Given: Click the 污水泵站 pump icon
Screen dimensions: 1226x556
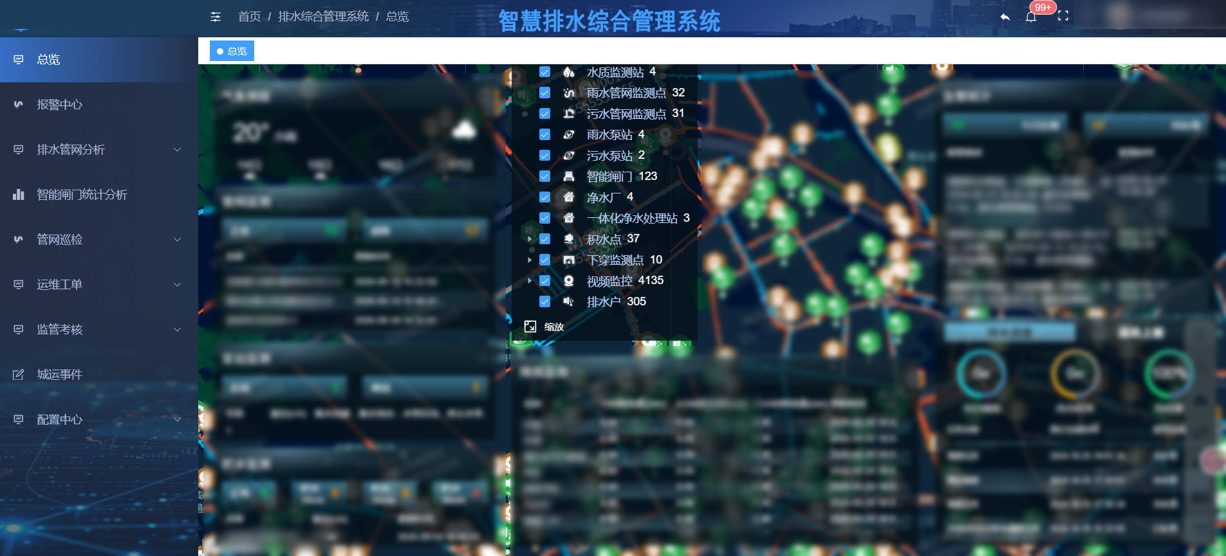Looking at the screenshot, I should tap(569, 156).
